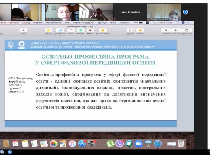Open Viber in Dock
The width and height of the screenshot is (210, 155).
120,144
